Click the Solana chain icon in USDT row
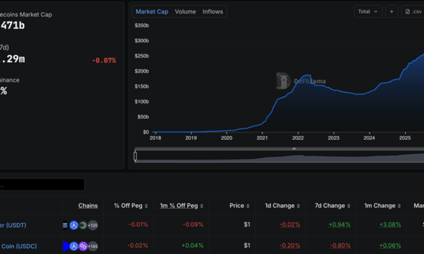424x254 pixels. 65,225
